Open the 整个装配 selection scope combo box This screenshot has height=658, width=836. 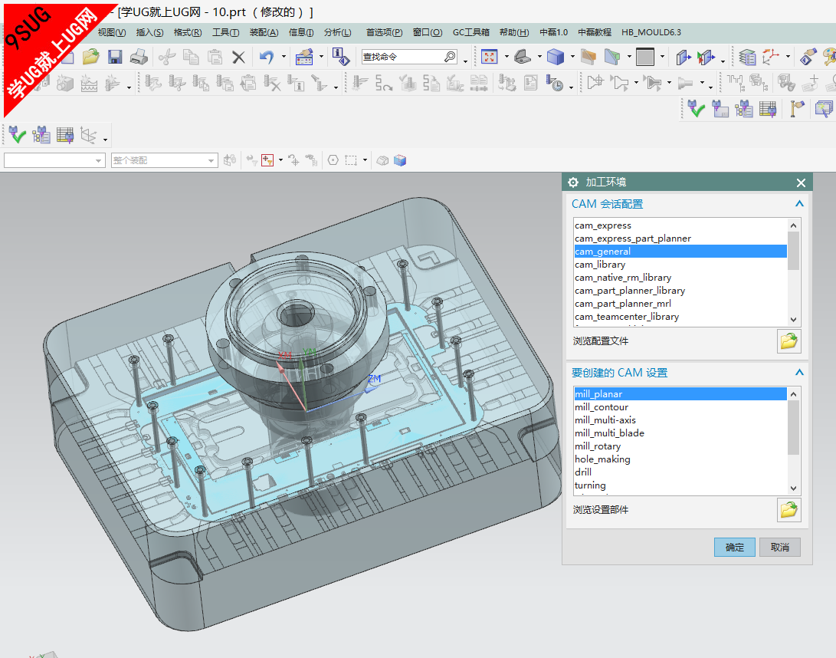click(165, 160)
